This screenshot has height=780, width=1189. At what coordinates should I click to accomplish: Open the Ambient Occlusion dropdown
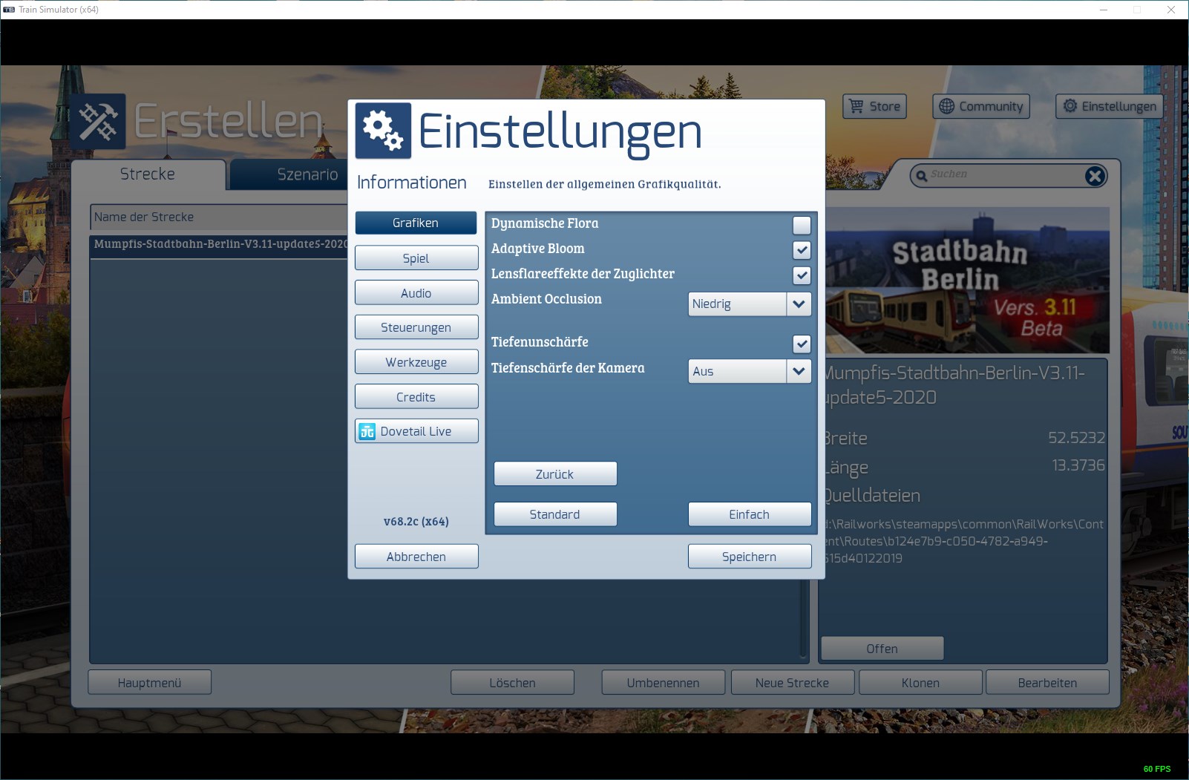[x=750, y=304]
